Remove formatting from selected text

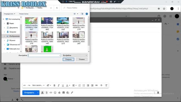pos(106,86)
